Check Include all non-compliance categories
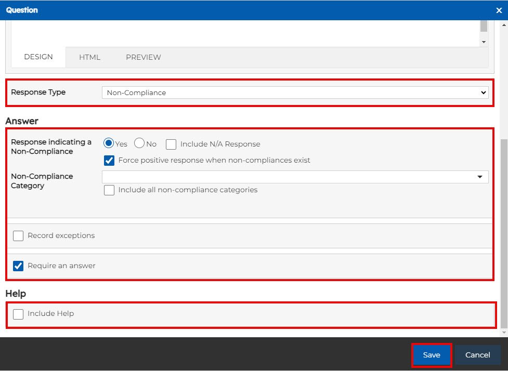Screen dimensions: 508x371 pyautogui.click(x=109, y=190)
